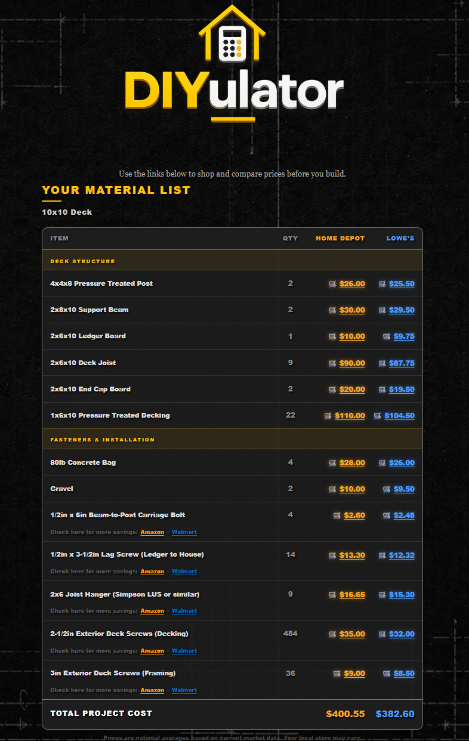The height and width of the screenshot is (741, 469).
Task: Open Walmart link under 3in Deck Screws row
Action: (184, 690)
